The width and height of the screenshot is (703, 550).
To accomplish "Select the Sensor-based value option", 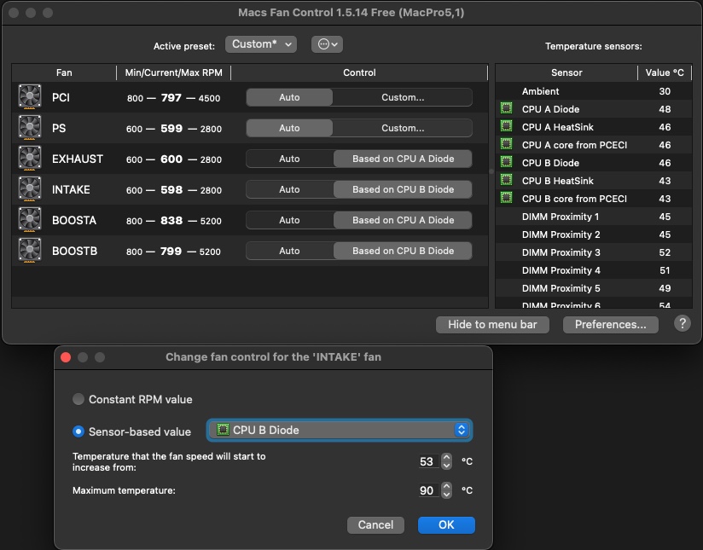I will click(x=78, y=431).
